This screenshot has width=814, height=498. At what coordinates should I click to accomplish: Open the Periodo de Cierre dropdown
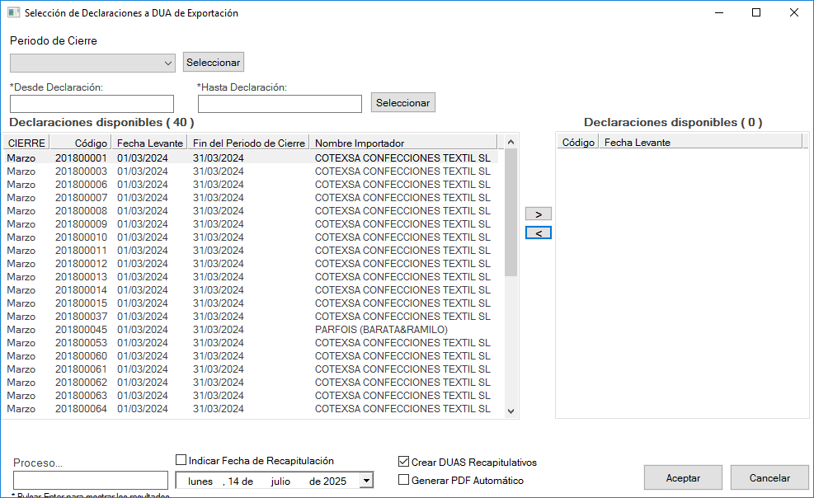(x=168, y=63)
